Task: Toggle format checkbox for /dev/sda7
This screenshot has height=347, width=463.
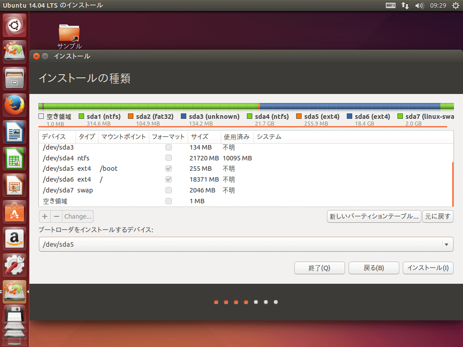Action: [x=169, y=190]
